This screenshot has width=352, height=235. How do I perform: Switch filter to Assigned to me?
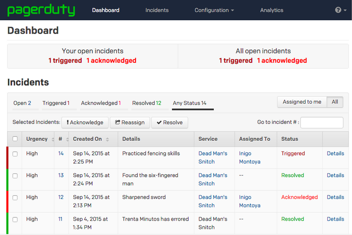click(302, 102)
